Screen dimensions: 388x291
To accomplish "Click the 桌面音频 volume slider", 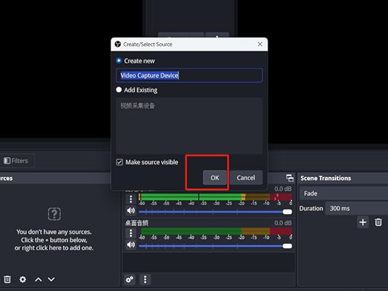I will click(x=213, y=246).
